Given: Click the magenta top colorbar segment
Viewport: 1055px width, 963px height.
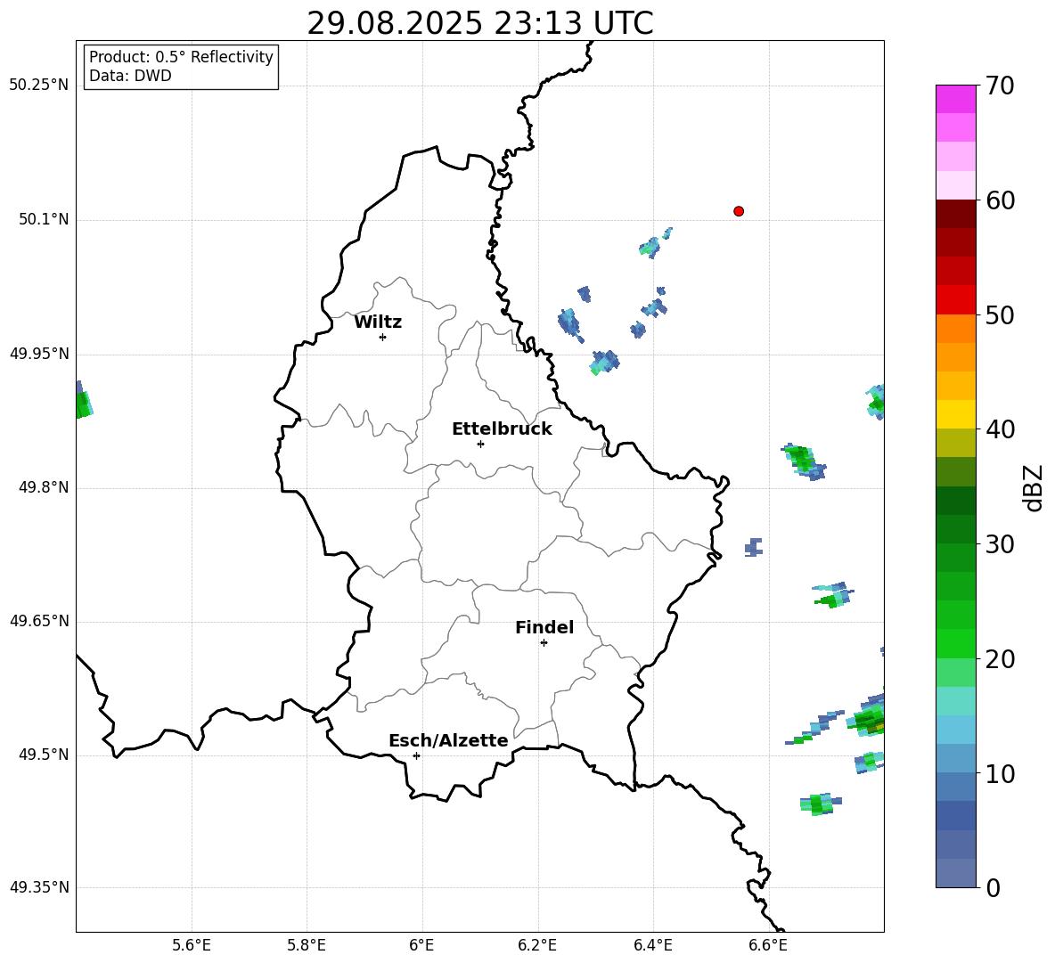Looking at the screenshot, I should coord(955,99).
